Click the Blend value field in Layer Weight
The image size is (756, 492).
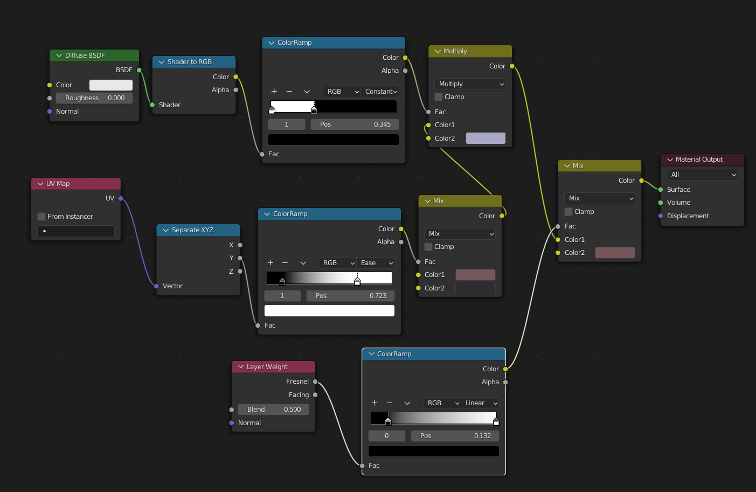(x=273, y=410)
